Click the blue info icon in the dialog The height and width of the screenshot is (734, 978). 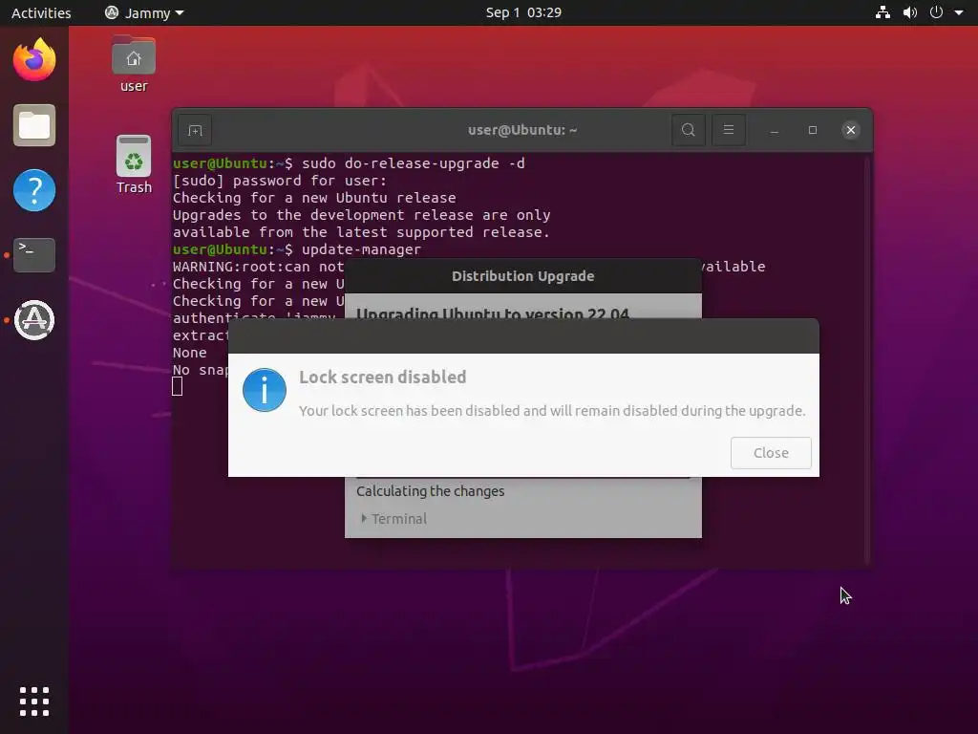[x=265, y=390]
